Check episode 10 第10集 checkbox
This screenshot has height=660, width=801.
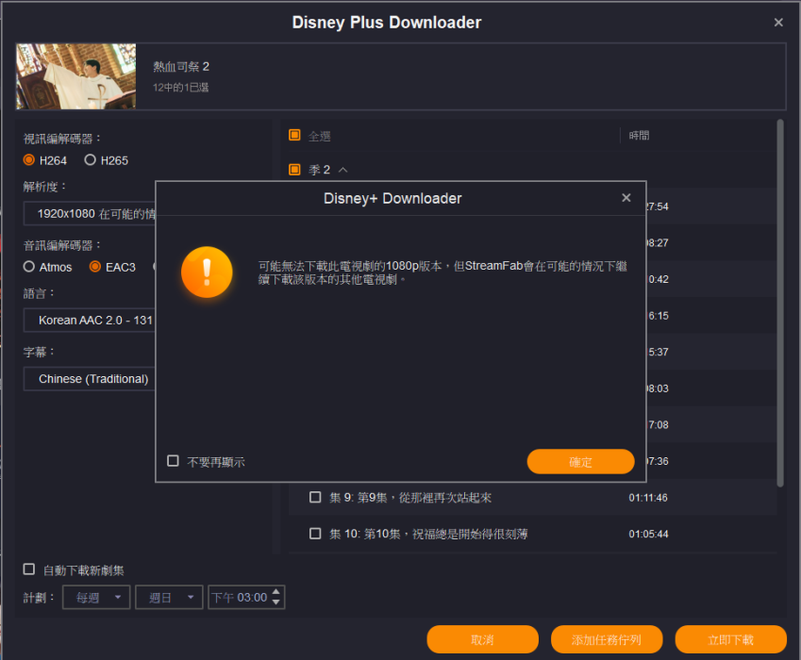315,534
